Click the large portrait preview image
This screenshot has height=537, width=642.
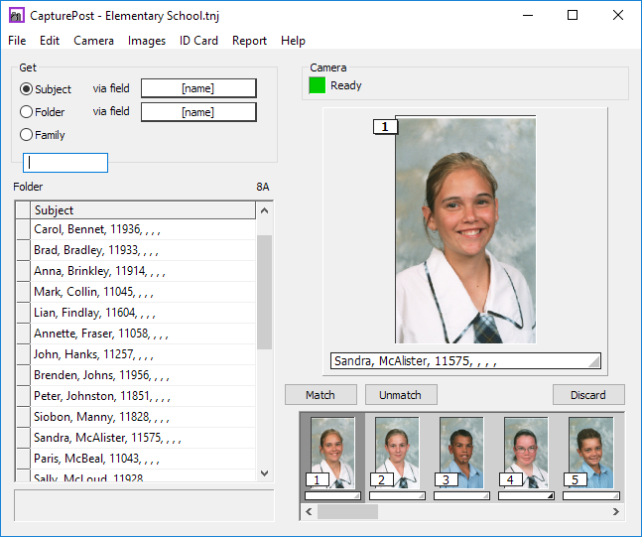pos(465,230)
